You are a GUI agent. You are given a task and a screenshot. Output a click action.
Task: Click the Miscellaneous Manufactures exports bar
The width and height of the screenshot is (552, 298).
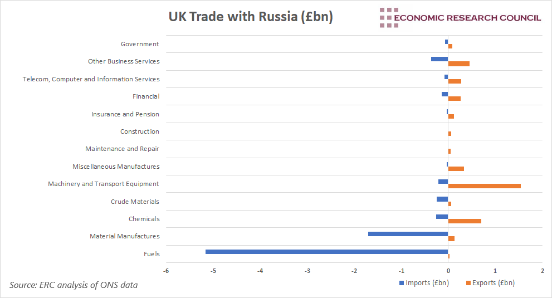[x=456, y=168]
